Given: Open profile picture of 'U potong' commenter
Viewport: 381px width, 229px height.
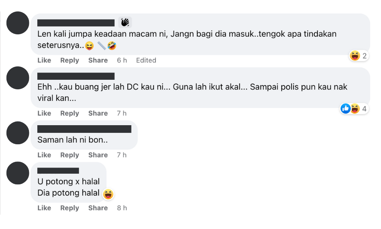Looking at the screenshot, I should (18, 173).
